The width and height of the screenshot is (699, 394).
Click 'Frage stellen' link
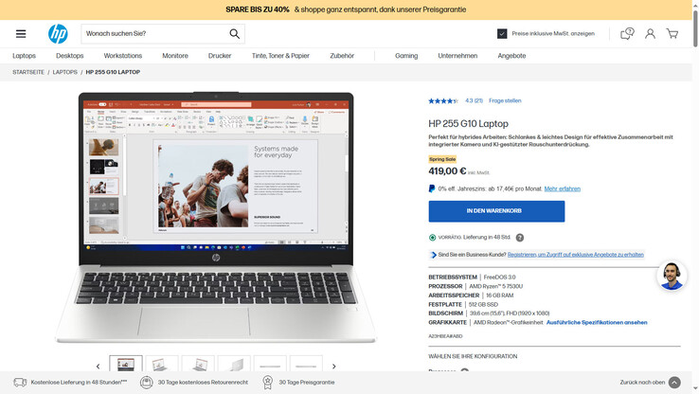[x=505, y=100]
